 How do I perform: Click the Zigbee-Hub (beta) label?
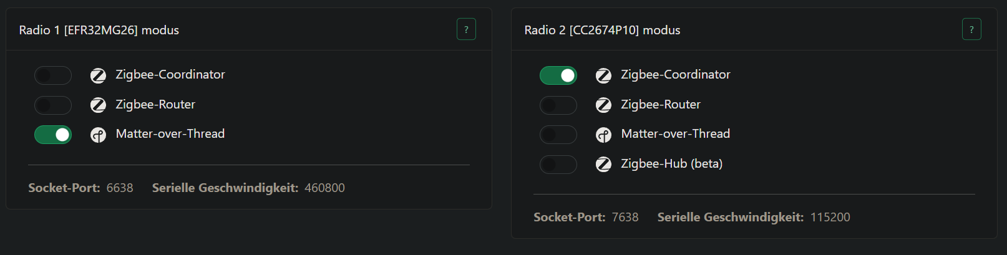point(671,163)
